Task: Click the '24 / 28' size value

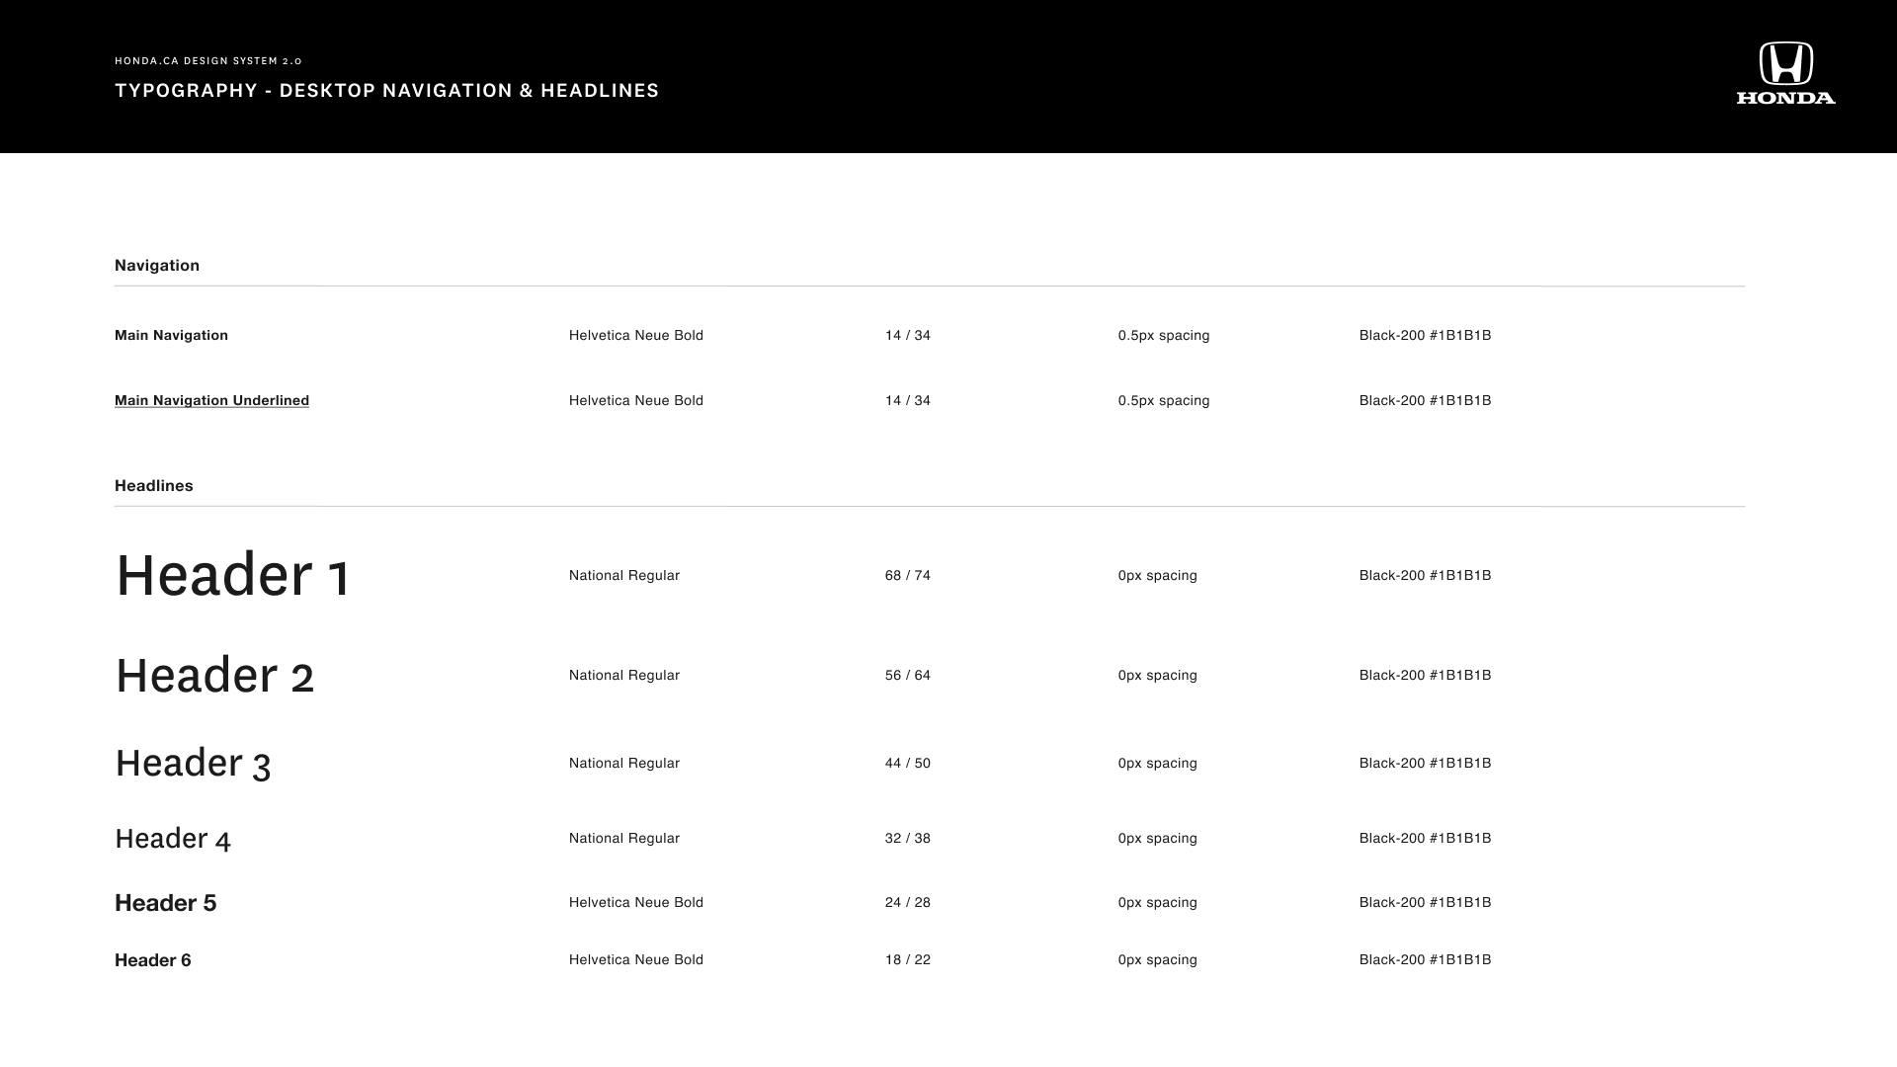Action: 908,903
